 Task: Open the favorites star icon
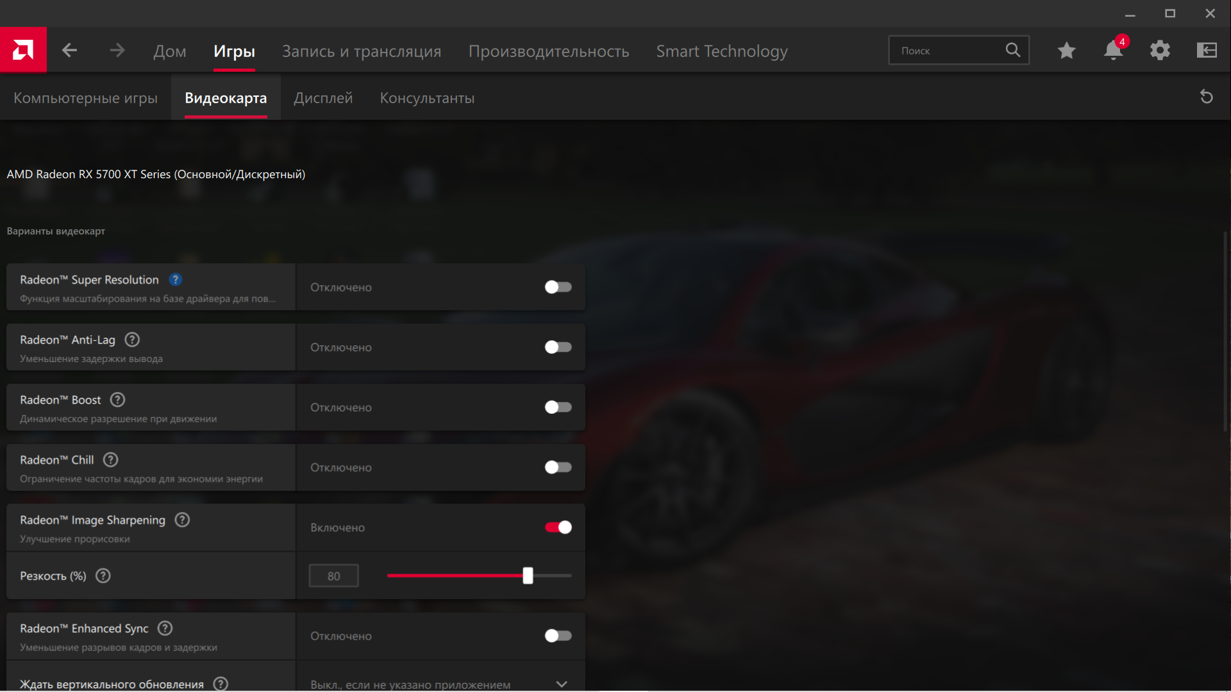coord(1066,50)
